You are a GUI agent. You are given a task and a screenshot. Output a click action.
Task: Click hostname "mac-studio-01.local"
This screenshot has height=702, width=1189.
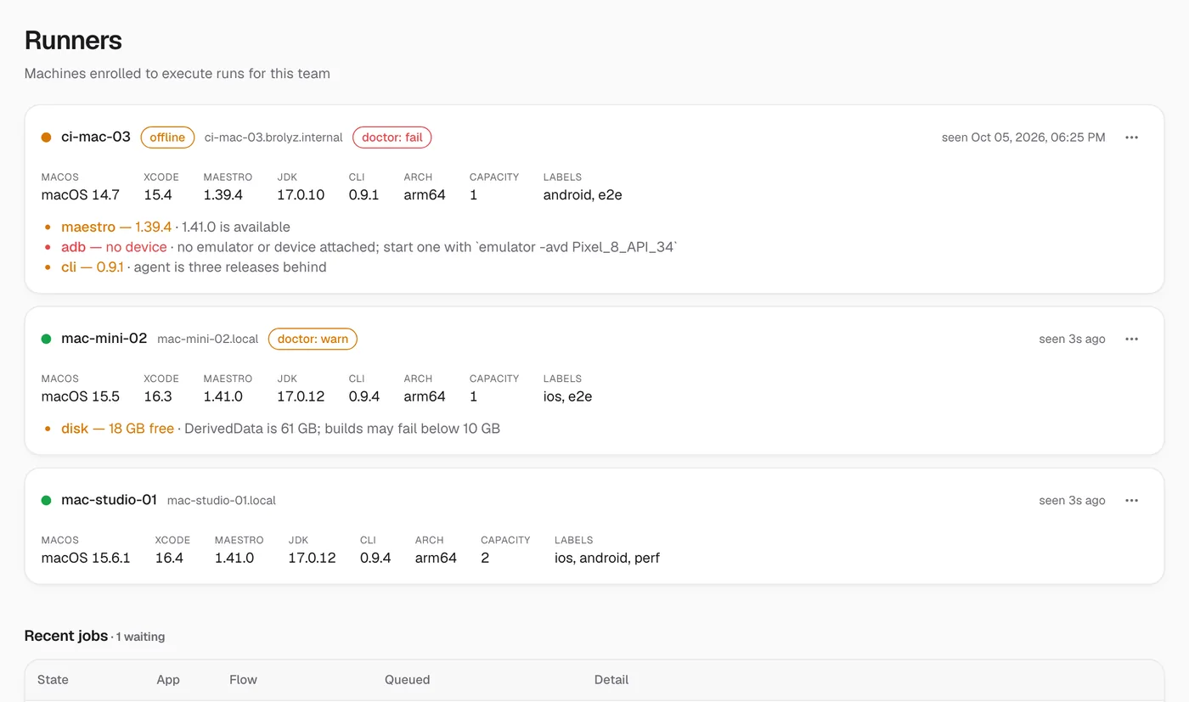point(222,500)
